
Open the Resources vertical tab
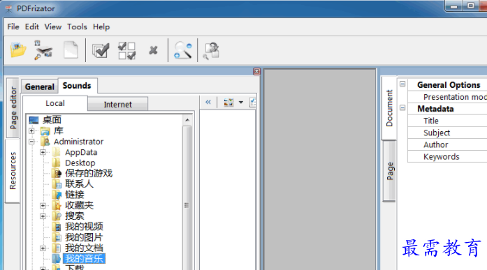[13, 170]
